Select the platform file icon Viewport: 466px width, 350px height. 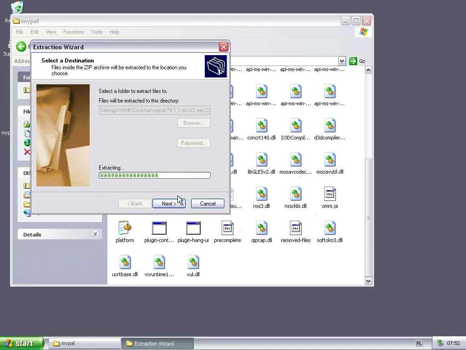125,228
